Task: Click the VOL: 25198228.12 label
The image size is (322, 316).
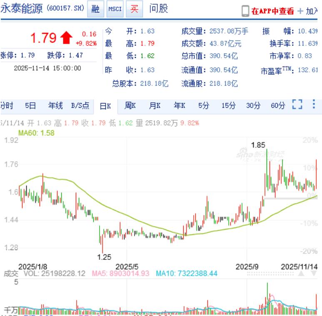Action: [54, 274]
